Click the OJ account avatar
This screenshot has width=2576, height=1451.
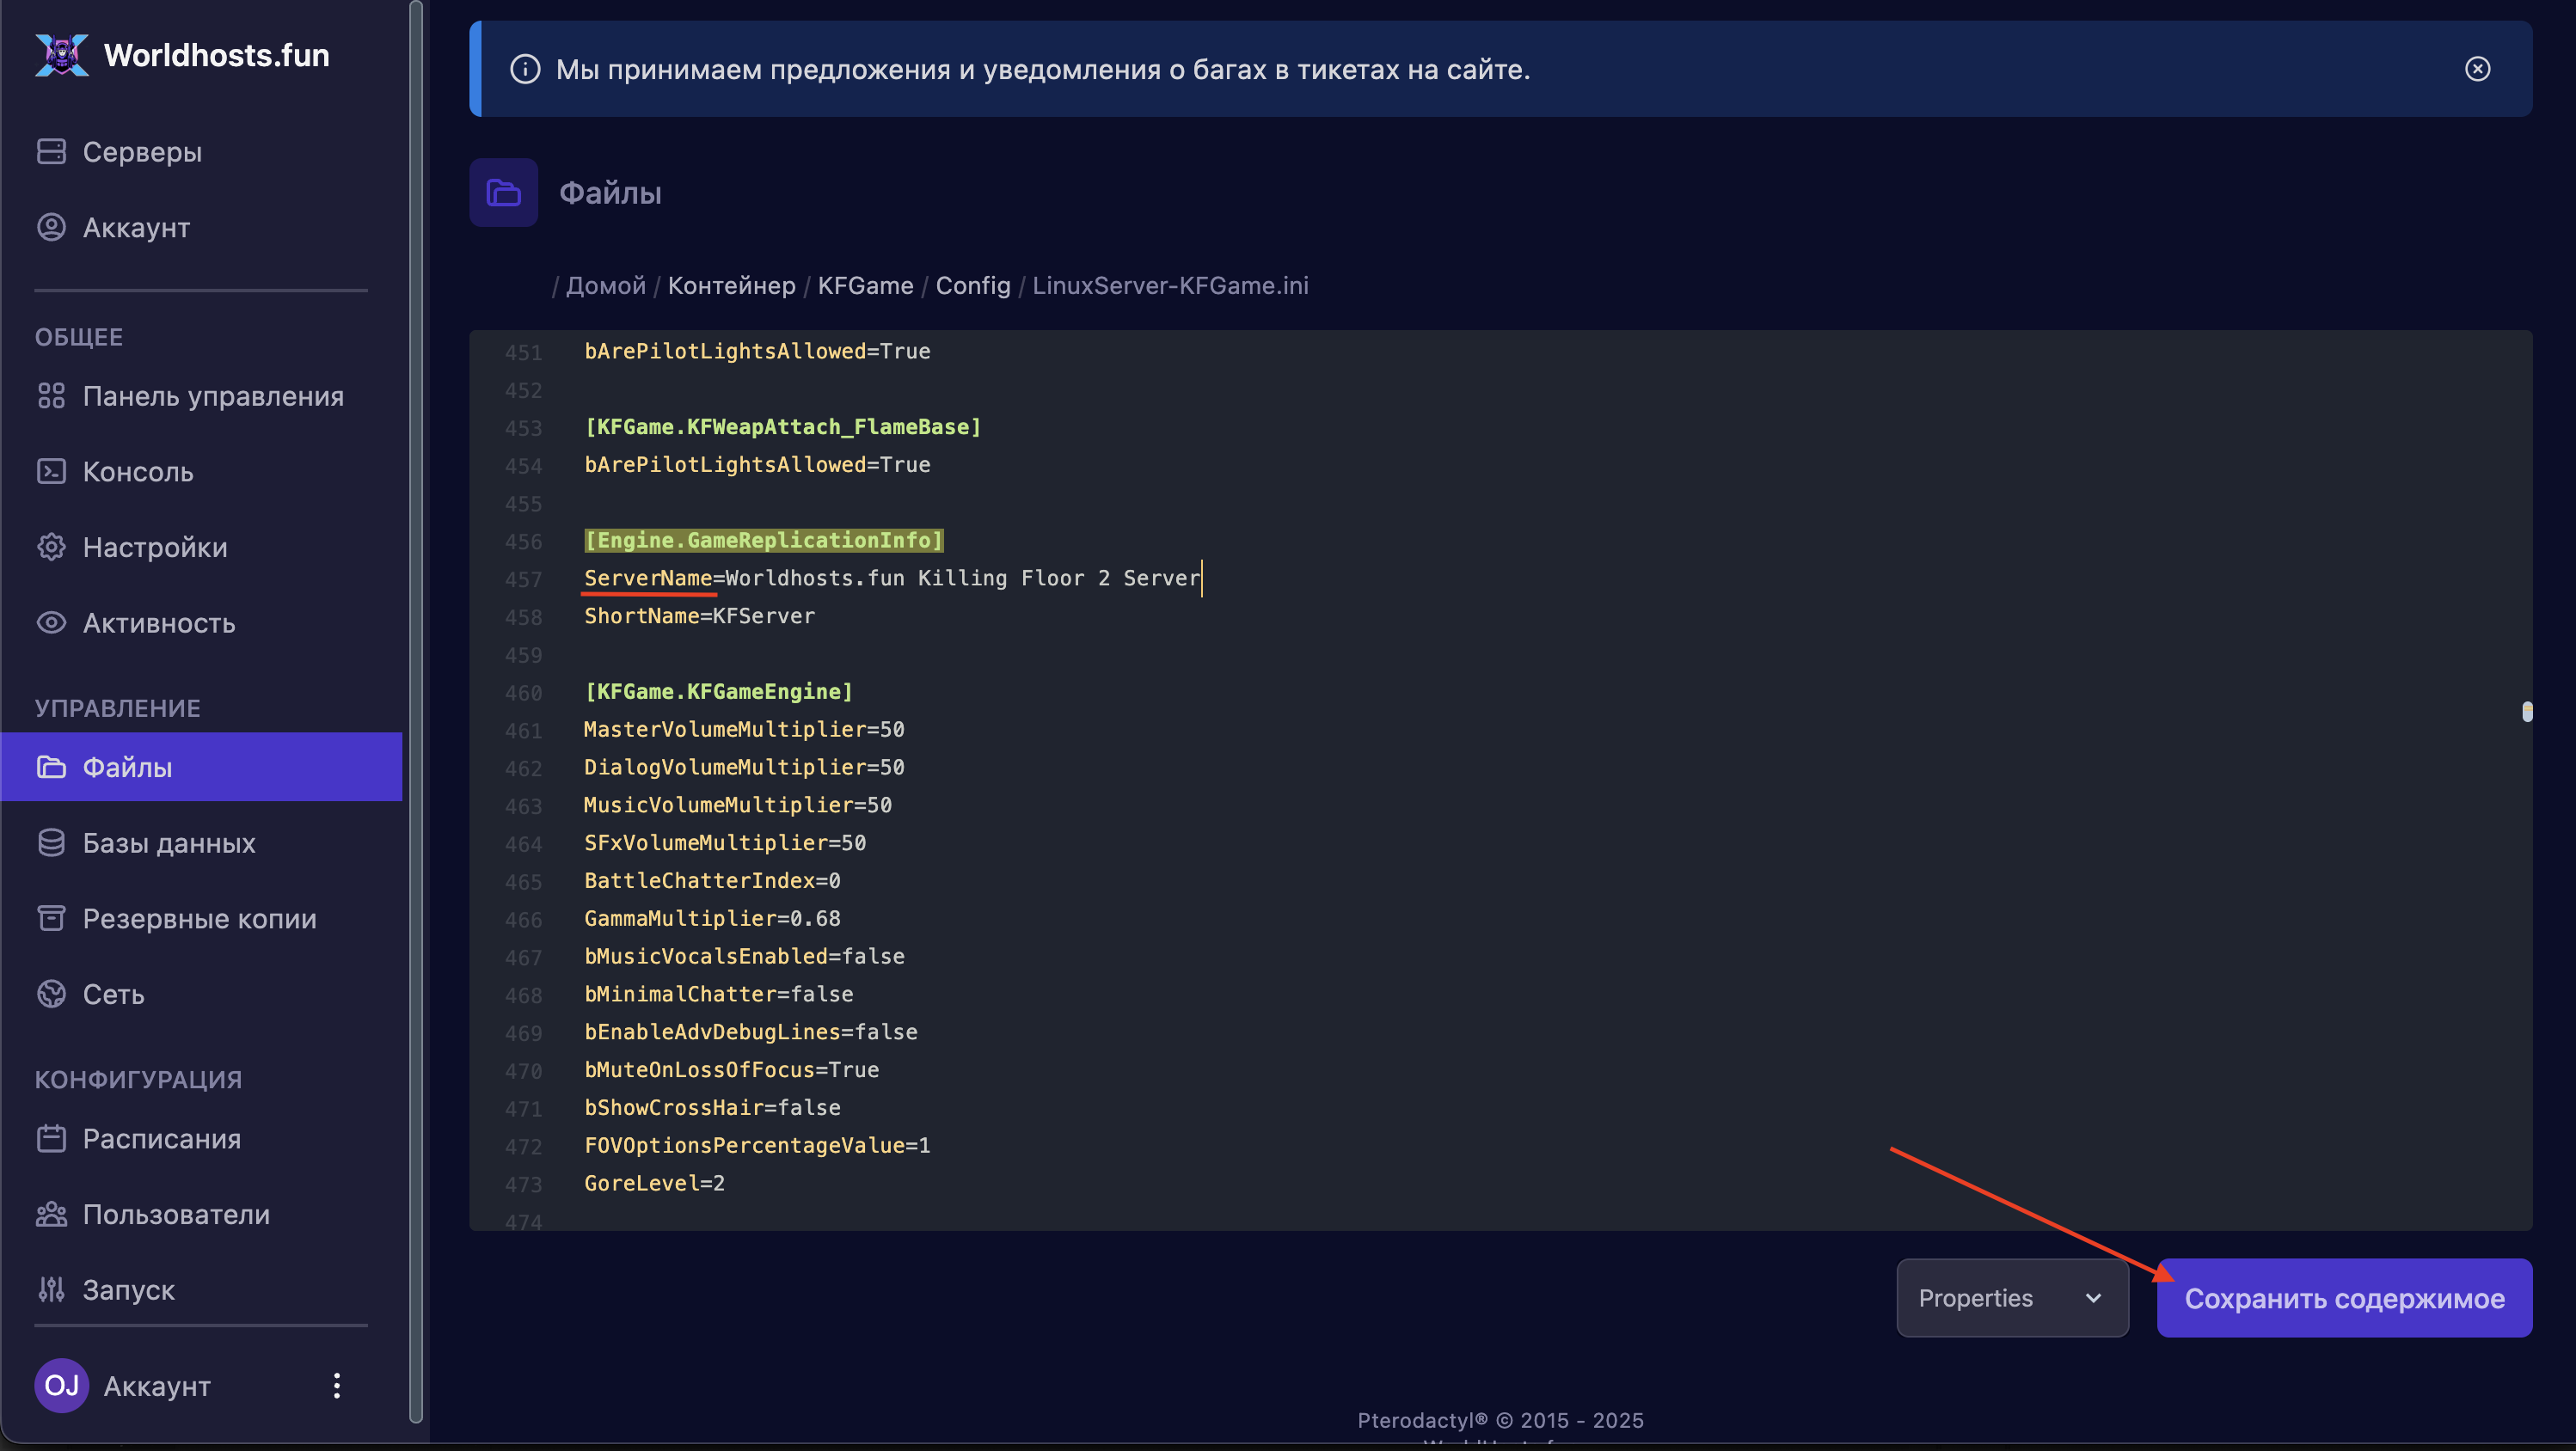tap(61, 1386)
